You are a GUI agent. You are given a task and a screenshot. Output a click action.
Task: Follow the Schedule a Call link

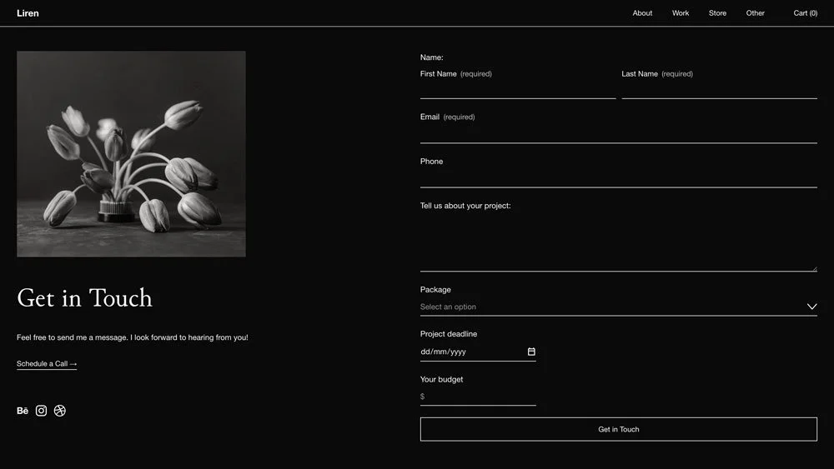pos(47,364)
